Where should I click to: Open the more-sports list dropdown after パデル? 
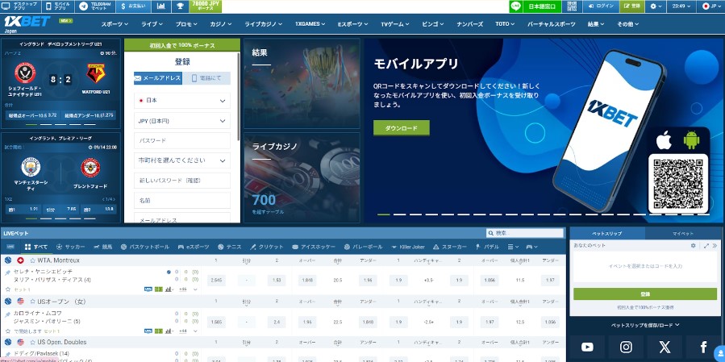(x=513, y=247)
